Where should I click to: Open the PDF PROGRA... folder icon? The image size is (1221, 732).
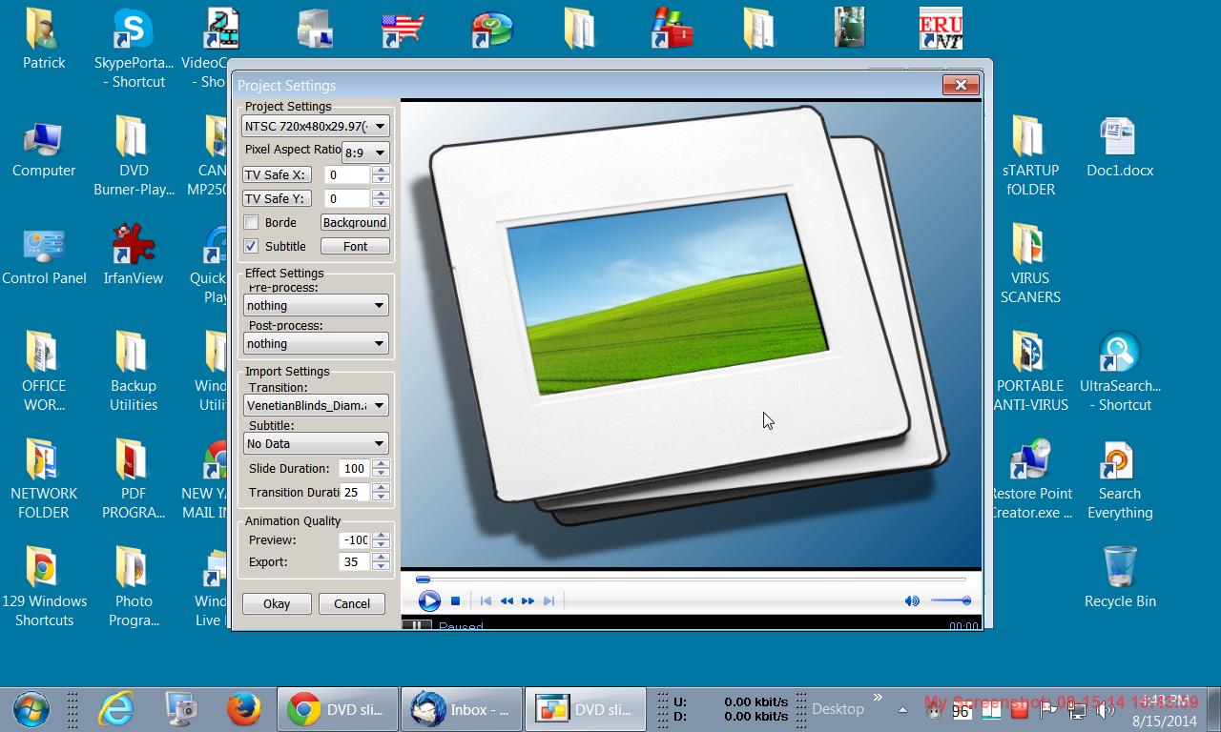pos(134,479)
